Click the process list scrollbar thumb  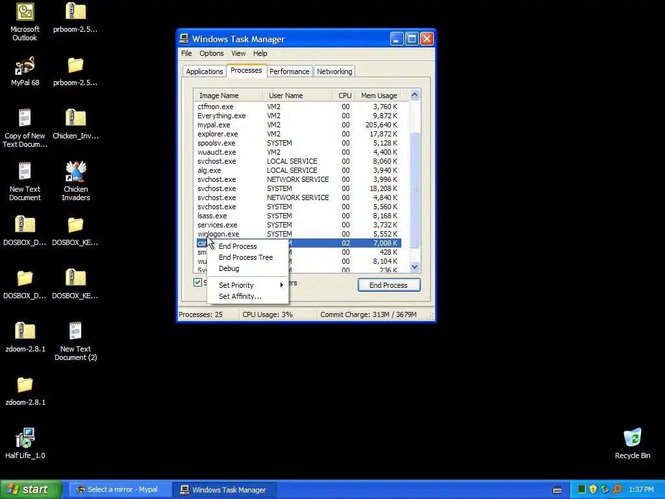click(415, 190)
